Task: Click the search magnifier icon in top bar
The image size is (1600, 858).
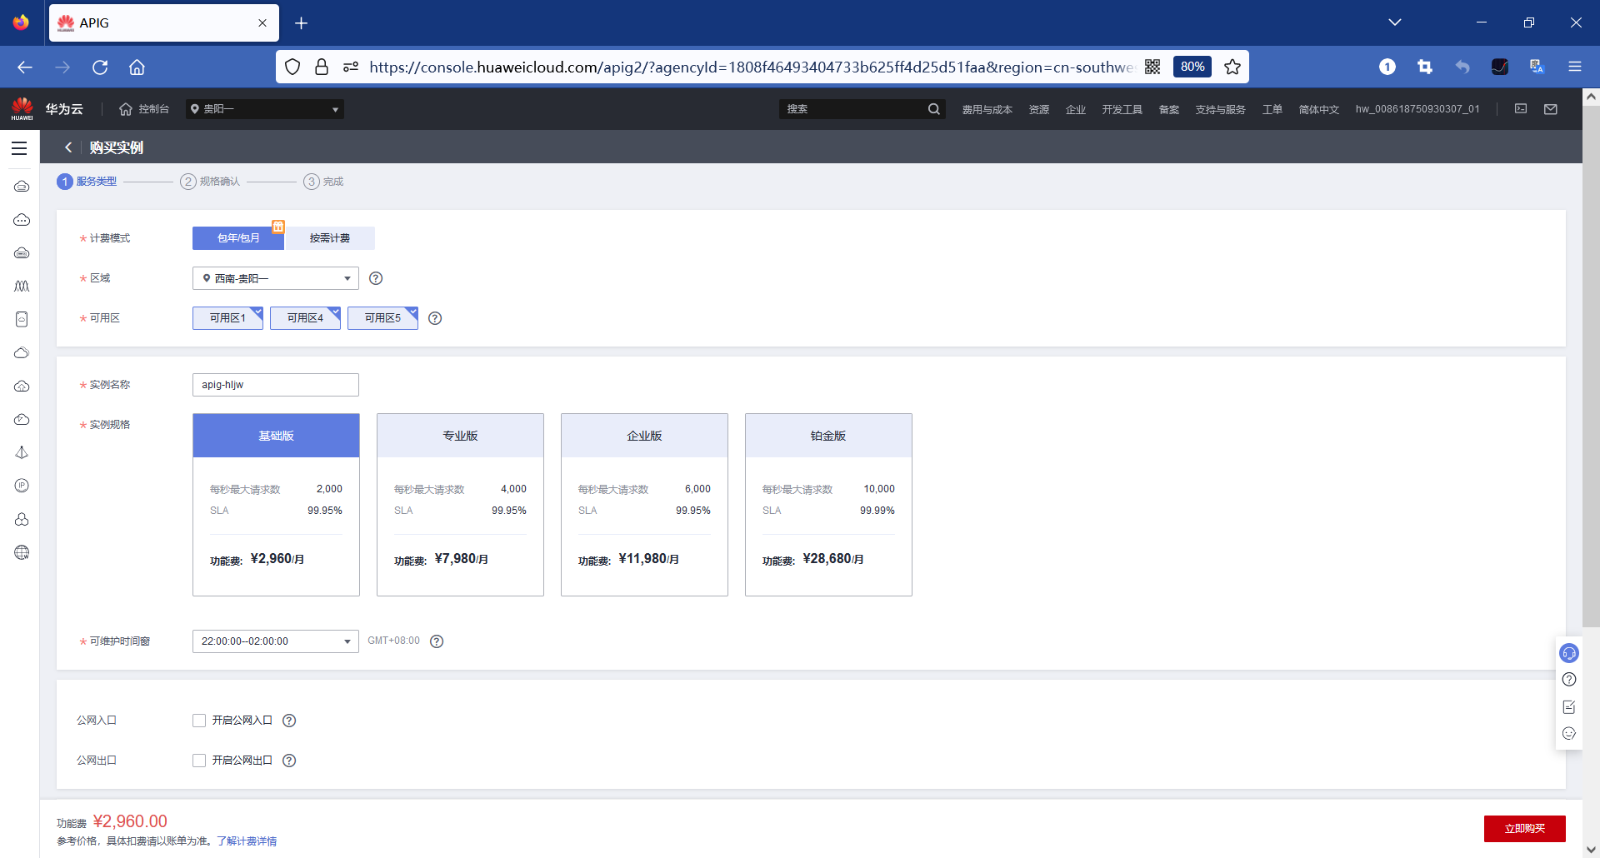Action: (933, 109)
